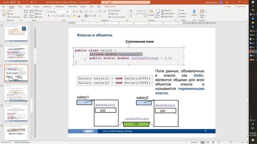Open Windows search from the taskbar
Viewport: 257px width, 144px height.
(253, 6)
